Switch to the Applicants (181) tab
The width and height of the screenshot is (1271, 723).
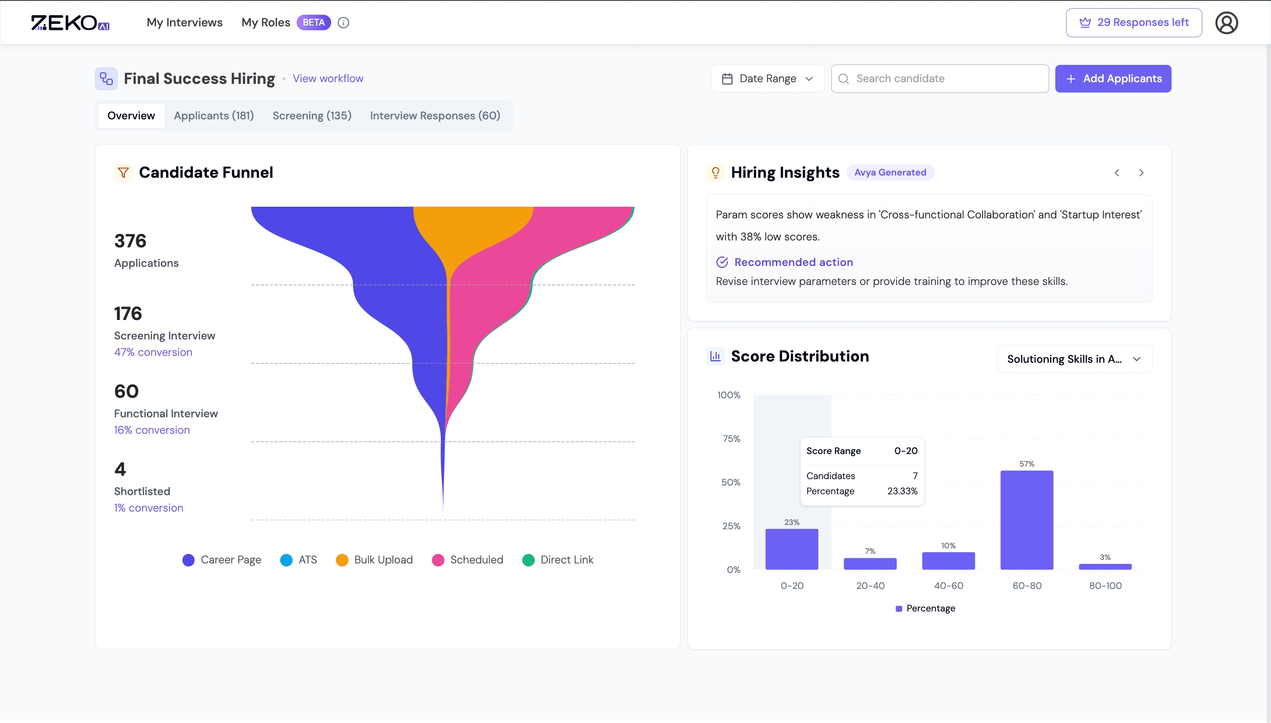tap(214, 116)
